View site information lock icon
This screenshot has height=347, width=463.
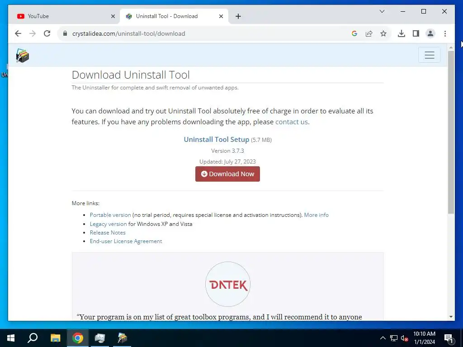[x=65, y=33]
